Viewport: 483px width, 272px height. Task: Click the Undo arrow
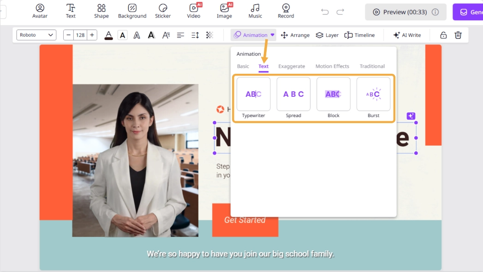tap(325, 12)
